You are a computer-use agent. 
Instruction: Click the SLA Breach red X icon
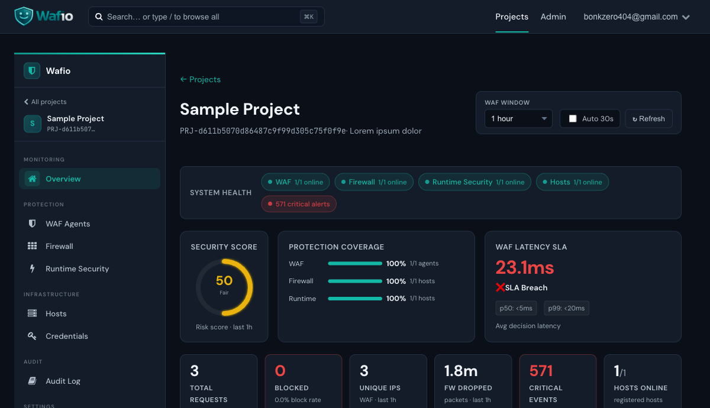[x=500, y=287]
